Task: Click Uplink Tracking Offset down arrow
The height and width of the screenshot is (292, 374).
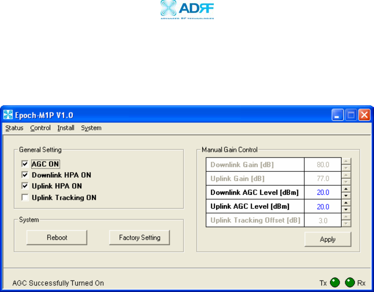Action: click(x=346, y=224)
